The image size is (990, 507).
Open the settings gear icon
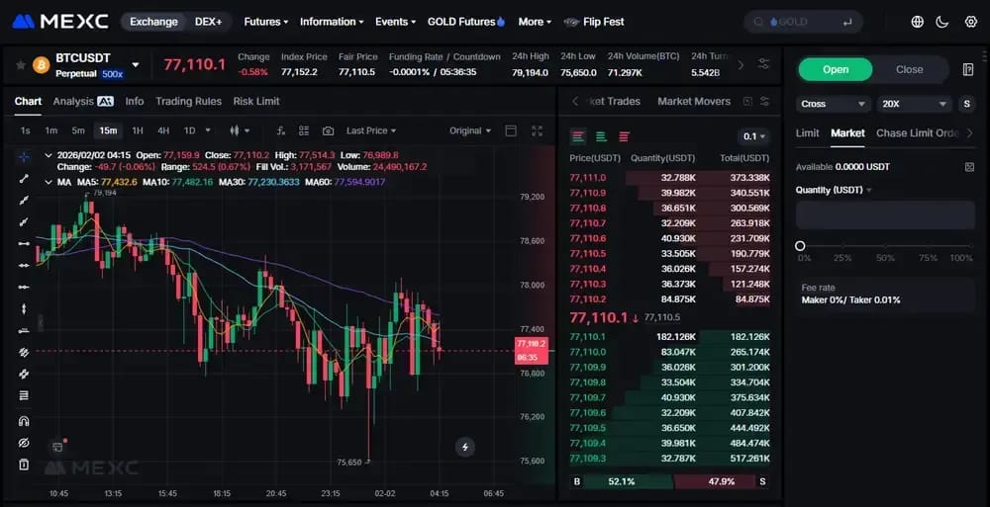pos(971,22)
